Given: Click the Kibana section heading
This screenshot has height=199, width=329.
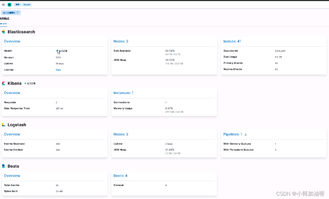Looking at the screenshot, I should [14, 84].
